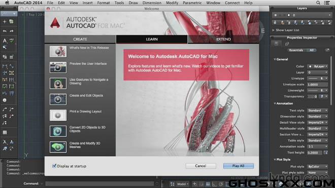Open Print a Drawing Layout link
Viewport: 335px width, 188px height.
click(85, 111)
